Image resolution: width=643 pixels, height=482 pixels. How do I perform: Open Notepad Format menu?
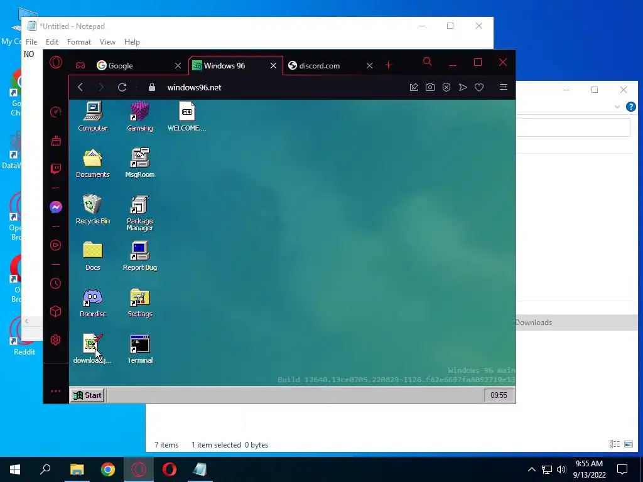[x=79, y=42]
